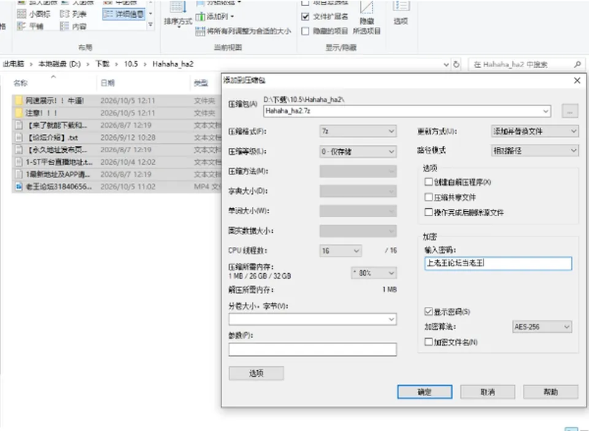Refresh the Explorer address bar location
The image size is (589, 431).
[x=456, y=64]
